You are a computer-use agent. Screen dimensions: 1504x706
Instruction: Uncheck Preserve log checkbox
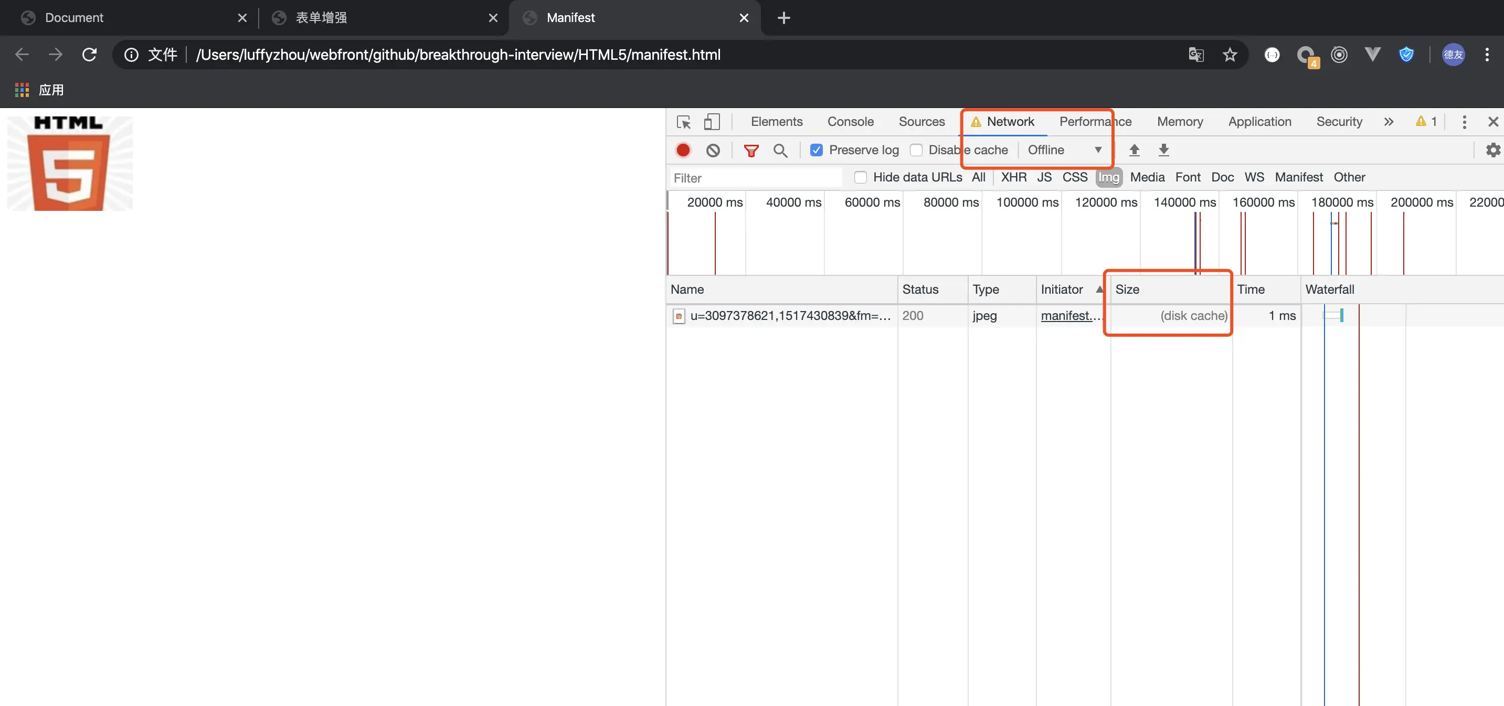(x=816, y=151)
